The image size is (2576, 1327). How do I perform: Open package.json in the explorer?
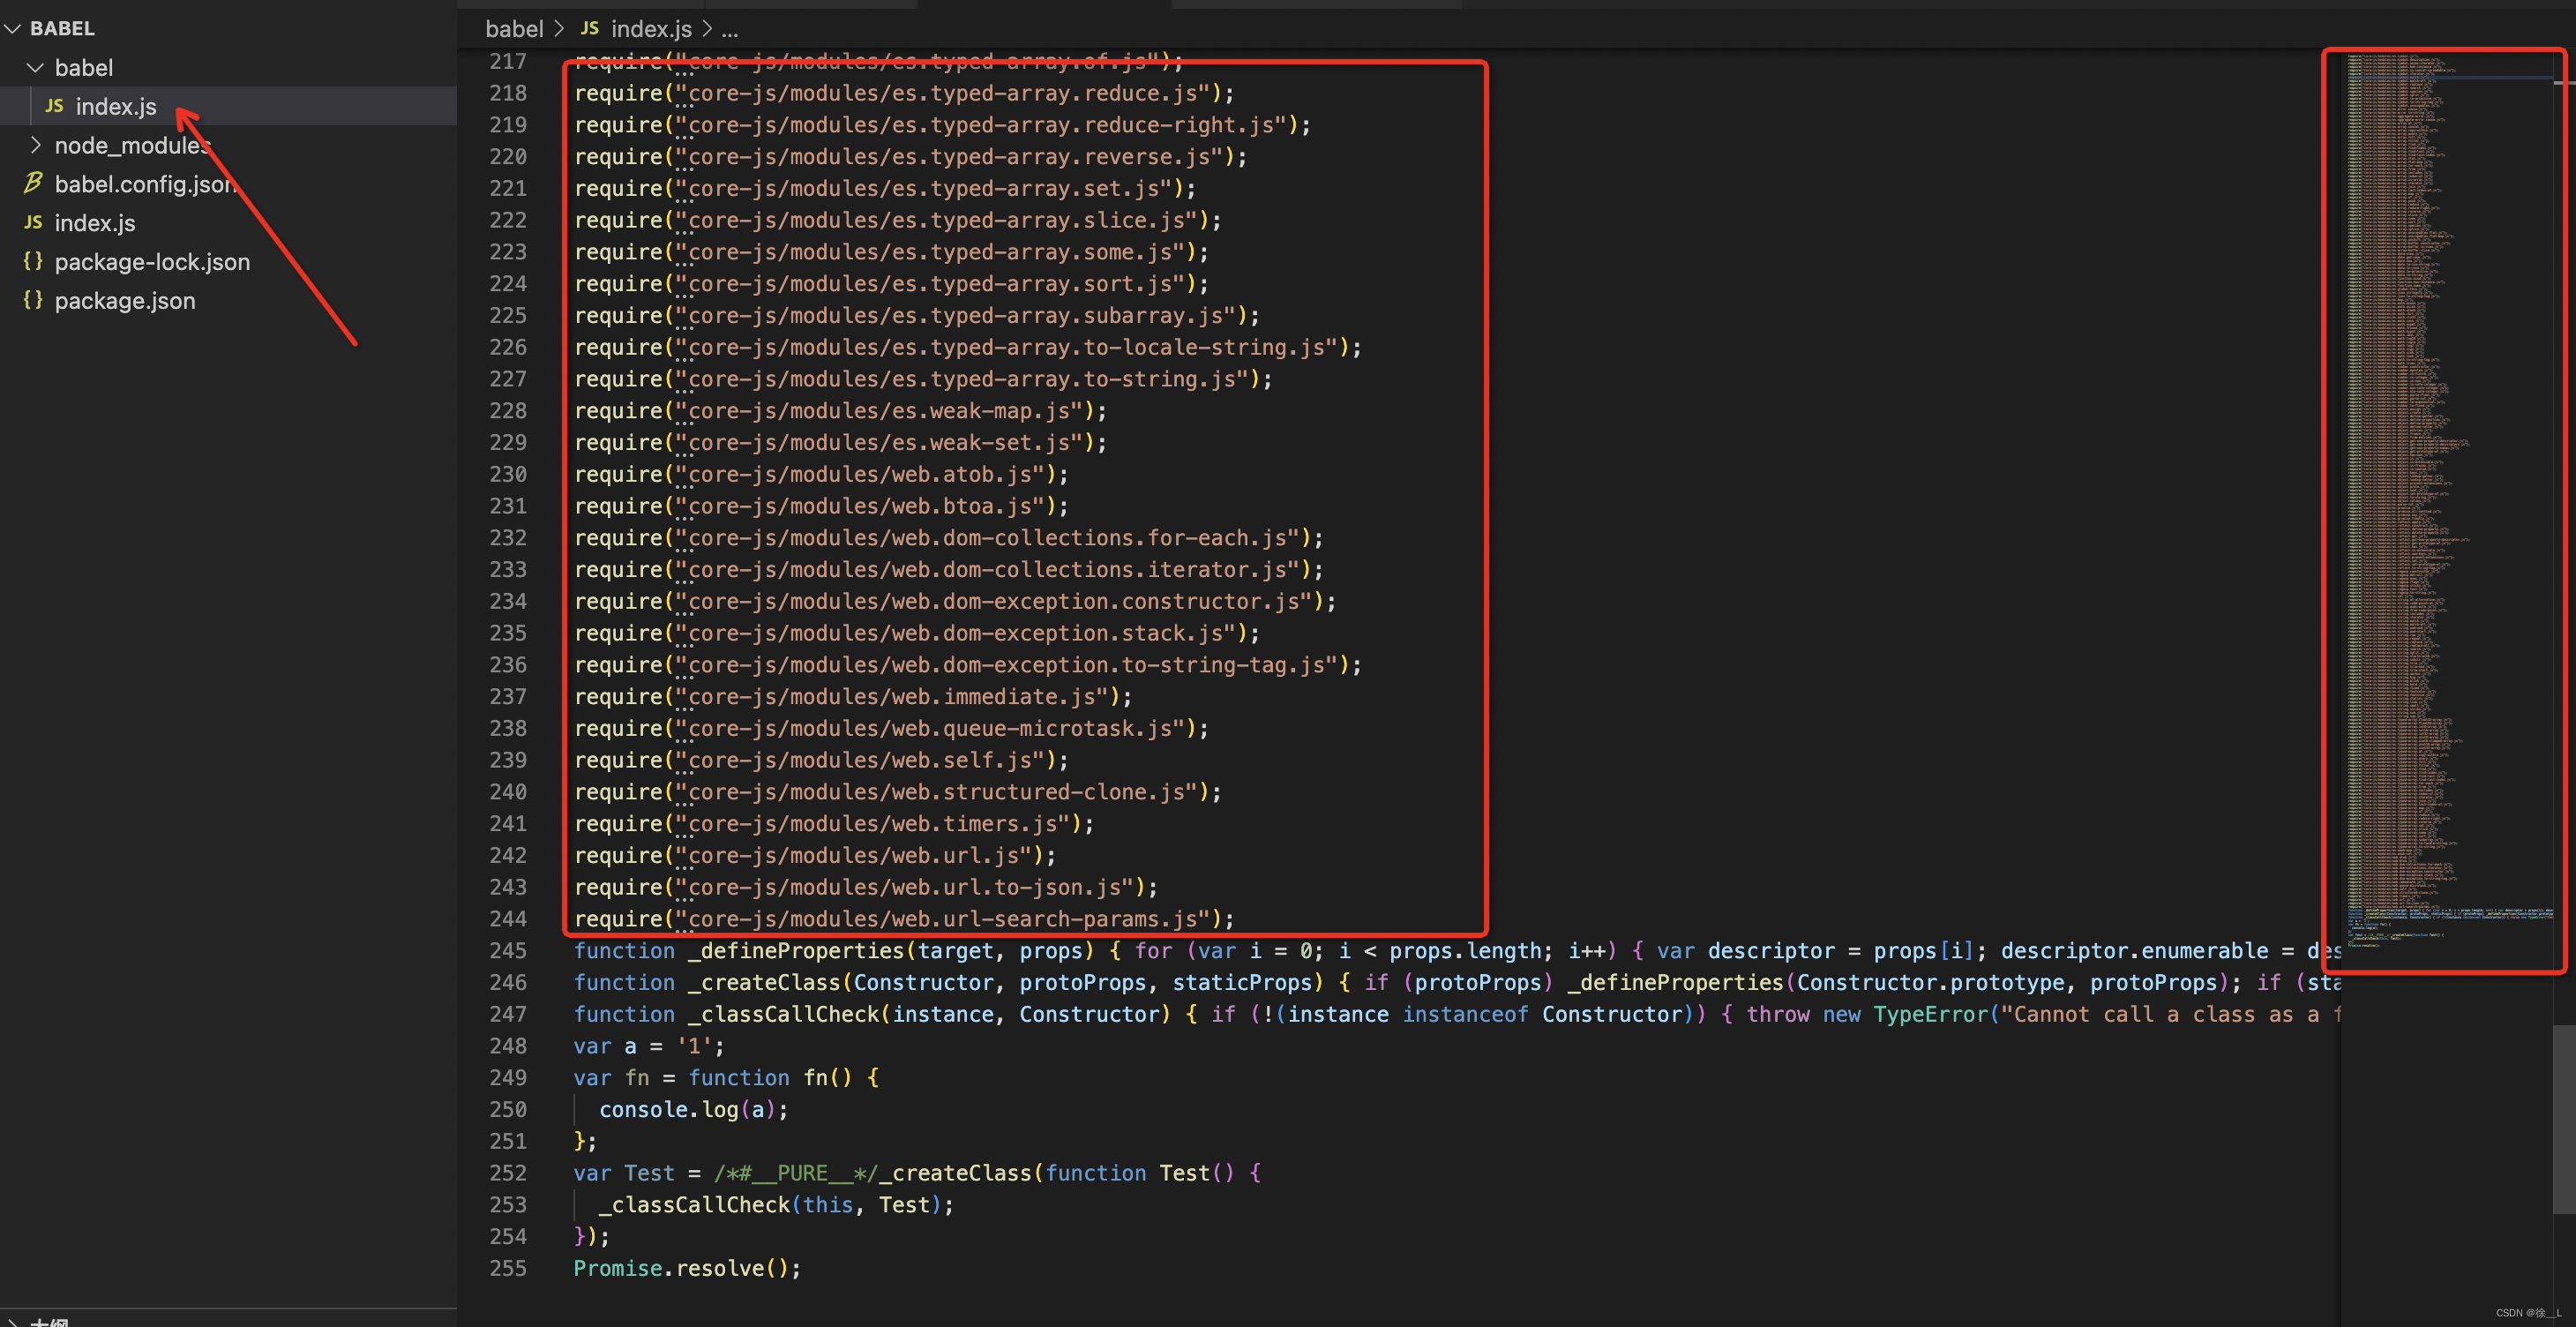point(125,301)
